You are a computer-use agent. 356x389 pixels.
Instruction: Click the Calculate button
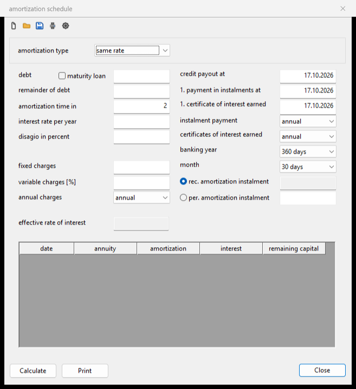(33, 371)
